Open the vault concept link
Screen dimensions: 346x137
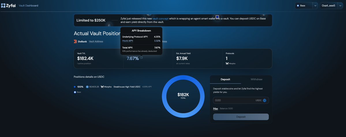[160, 19]
